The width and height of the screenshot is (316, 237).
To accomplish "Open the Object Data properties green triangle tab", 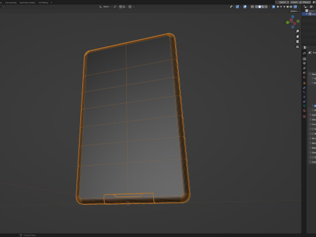I will click(304, 106).
